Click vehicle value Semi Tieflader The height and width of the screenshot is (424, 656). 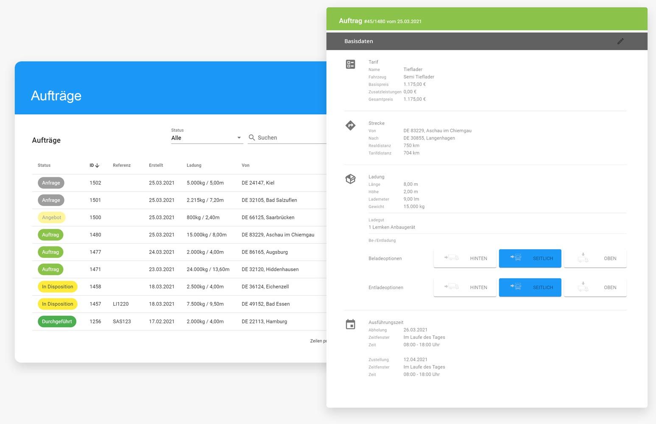pyautogui.click(x=419, y=77)
